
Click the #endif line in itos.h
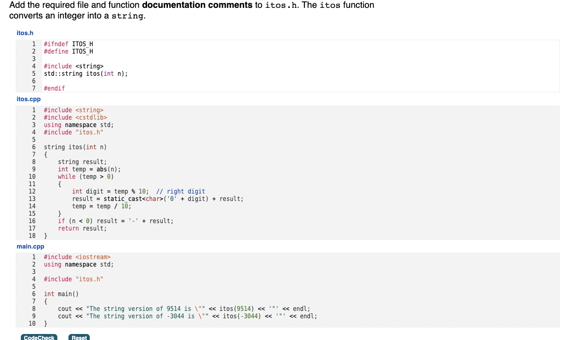point(54,88)
